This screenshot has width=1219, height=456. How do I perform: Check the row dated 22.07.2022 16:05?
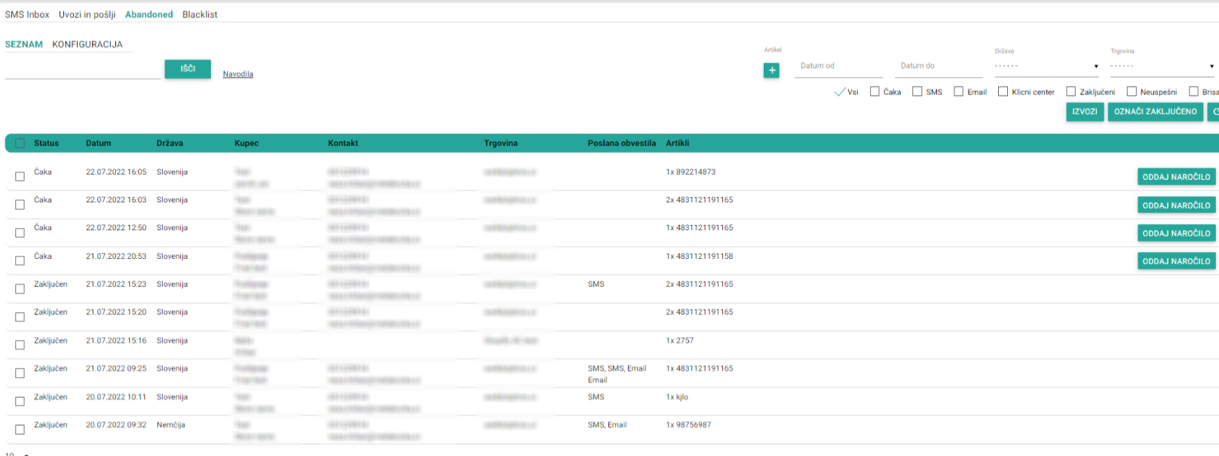(20, 177)
